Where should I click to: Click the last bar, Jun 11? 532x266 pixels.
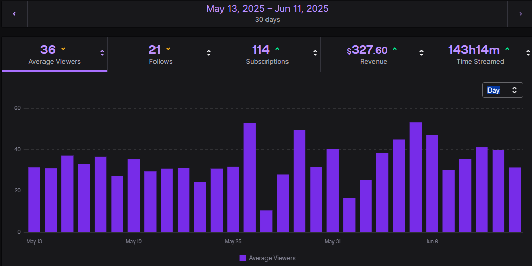click(x=515, y=200)
